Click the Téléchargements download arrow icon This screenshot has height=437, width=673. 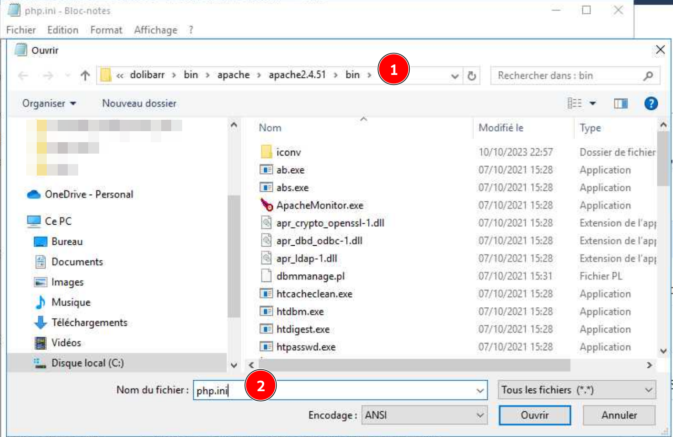pos(41,323)
